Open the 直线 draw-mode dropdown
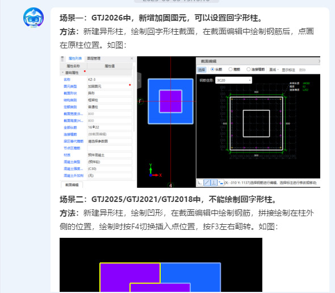Image resolution: width=335 pixels, height=293 pixels. coord(274,69)
